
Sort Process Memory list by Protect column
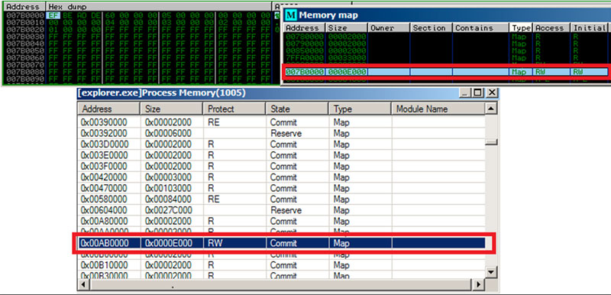pyautogui.click(x=234, y=109)
